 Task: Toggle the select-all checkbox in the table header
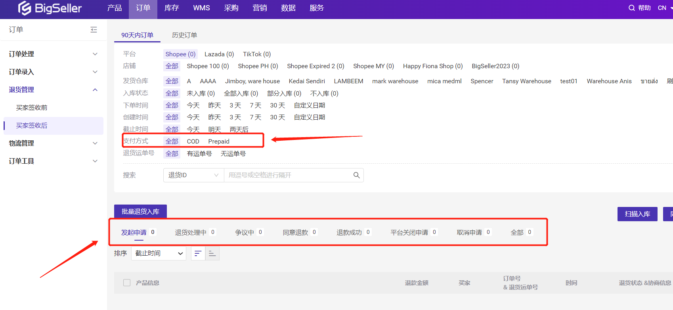[127, 283]
